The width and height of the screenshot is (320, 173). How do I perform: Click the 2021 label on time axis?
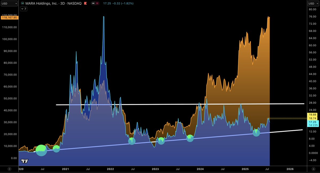pyautogui.click(x=65, y=169)
